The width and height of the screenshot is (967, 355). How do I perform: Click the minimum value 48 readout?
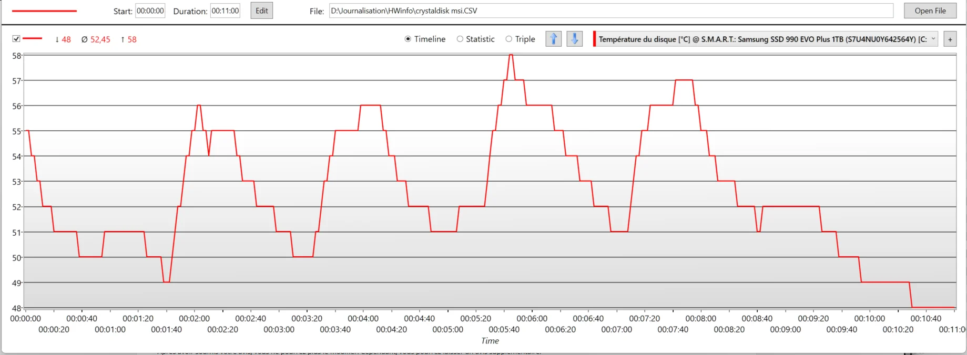click(63, 39)
